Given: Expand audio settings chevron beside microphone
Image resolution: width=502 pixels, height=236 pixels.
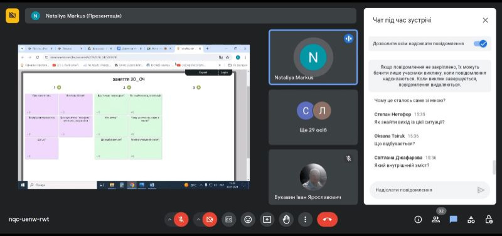Looking at the screenshot, I should (169, 219).
